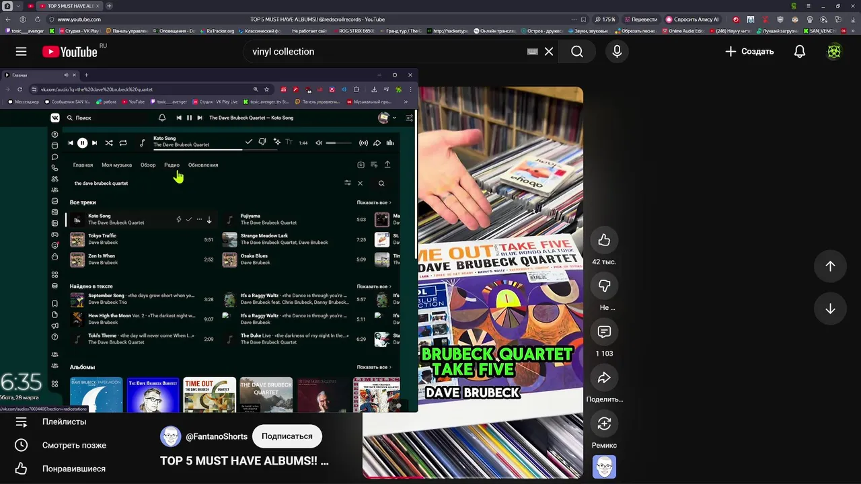Click the Создать button
The image size is (861, 484).
click(x=749, y=52)
